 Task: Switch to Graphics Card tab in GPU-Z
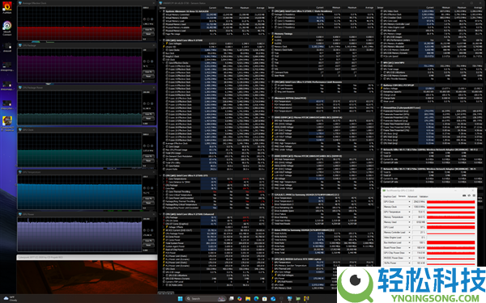pyautogui.click(x=390, y=196)
